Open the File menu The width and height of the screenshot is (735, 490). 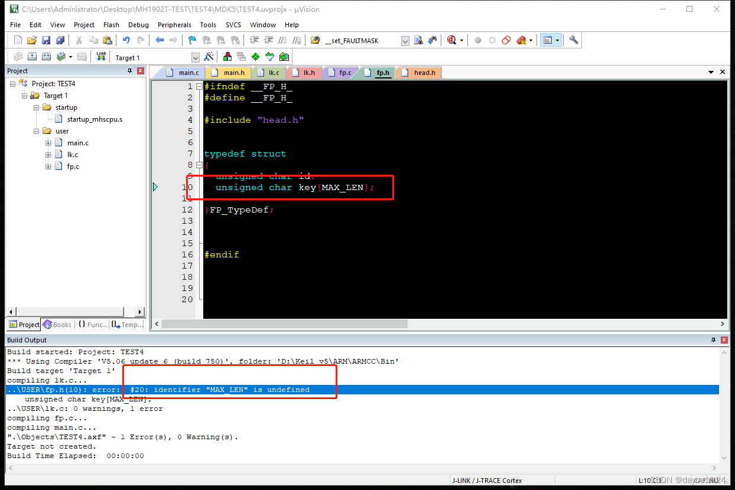pos(15,25)
